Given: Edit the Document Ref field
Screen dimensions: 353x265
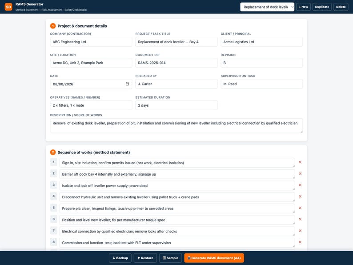Looking at the screenshot, I should tap(176, 63).
